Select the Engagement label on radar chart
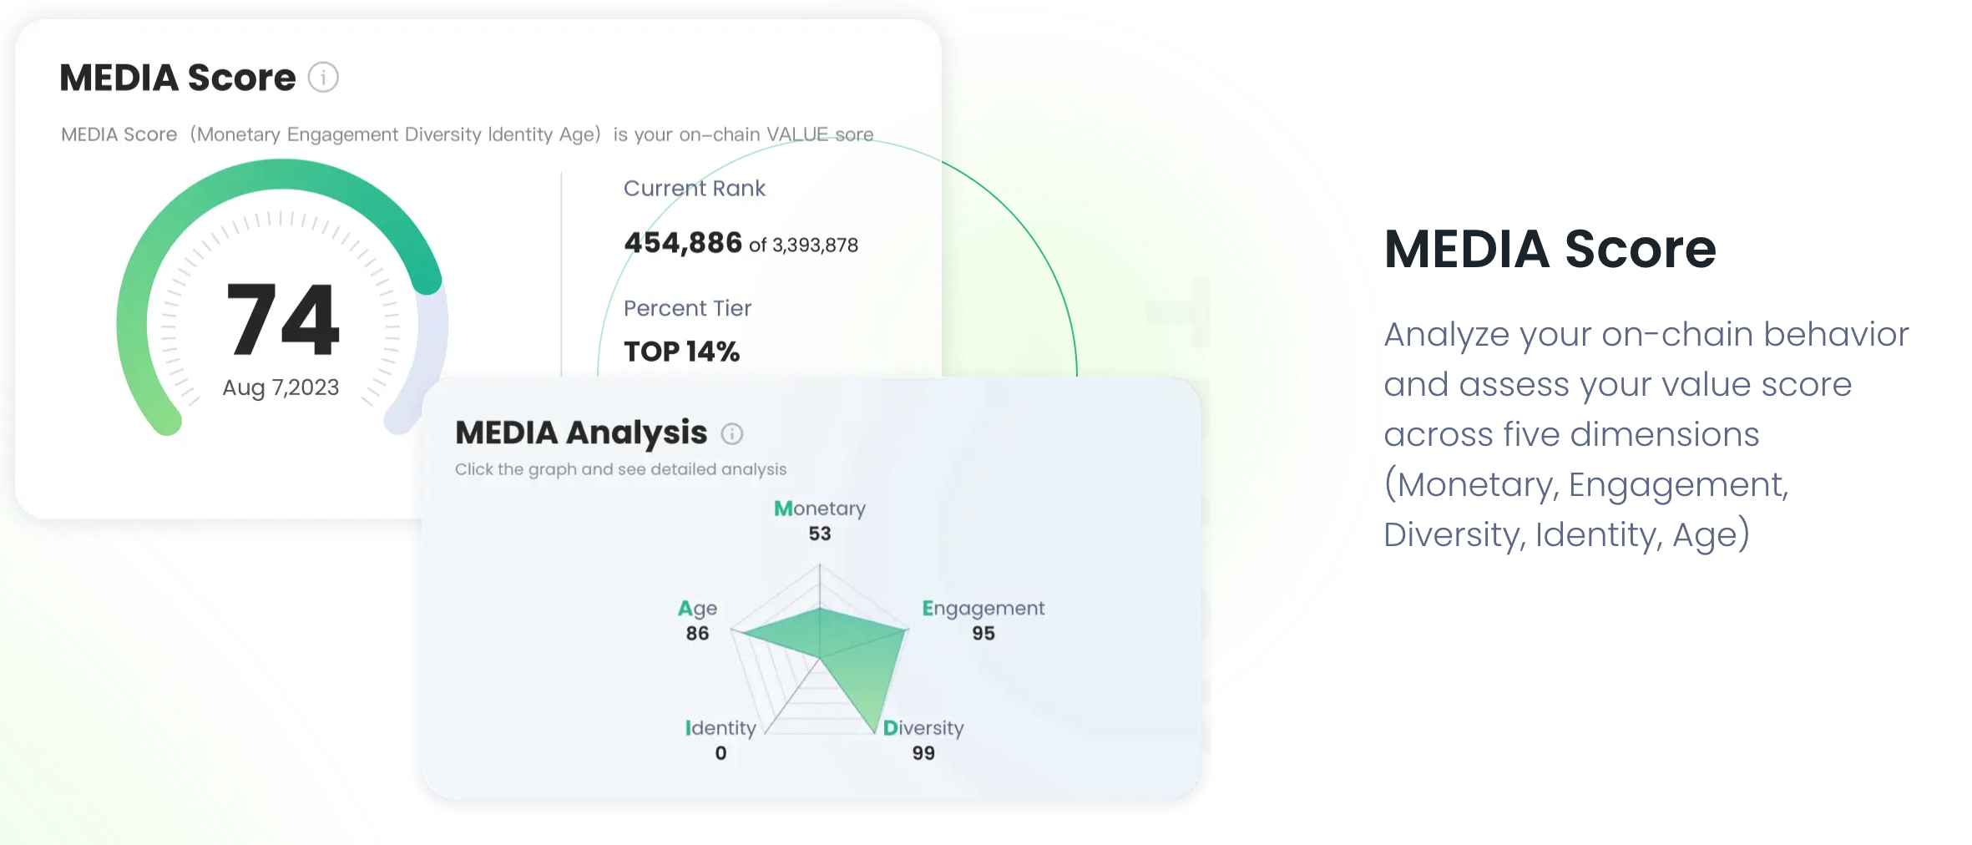This screenshot has width=1972, height=845. (x=983, y=609)
